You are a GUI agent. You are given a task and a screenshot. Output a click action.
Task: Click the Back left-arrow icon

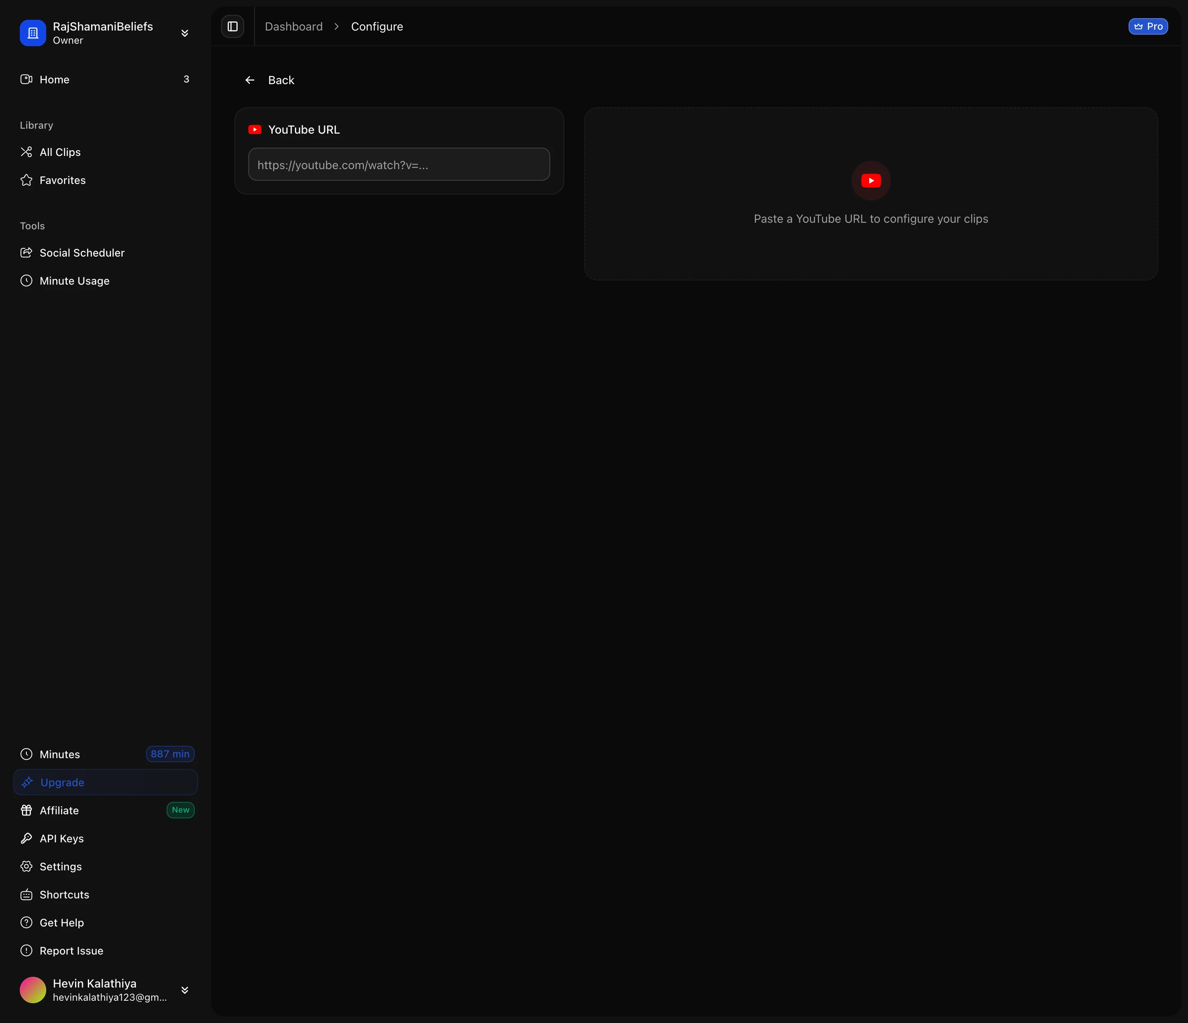250,80
